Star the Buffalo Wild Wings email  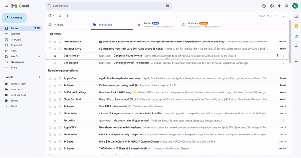(x=55, y=92)
